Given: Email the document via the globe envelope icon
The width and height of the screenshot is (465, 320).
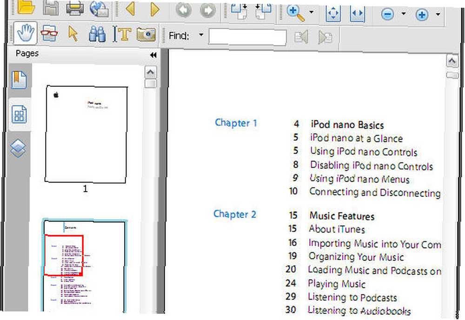Looking at the screenshot, I should (x=99, y=9).
